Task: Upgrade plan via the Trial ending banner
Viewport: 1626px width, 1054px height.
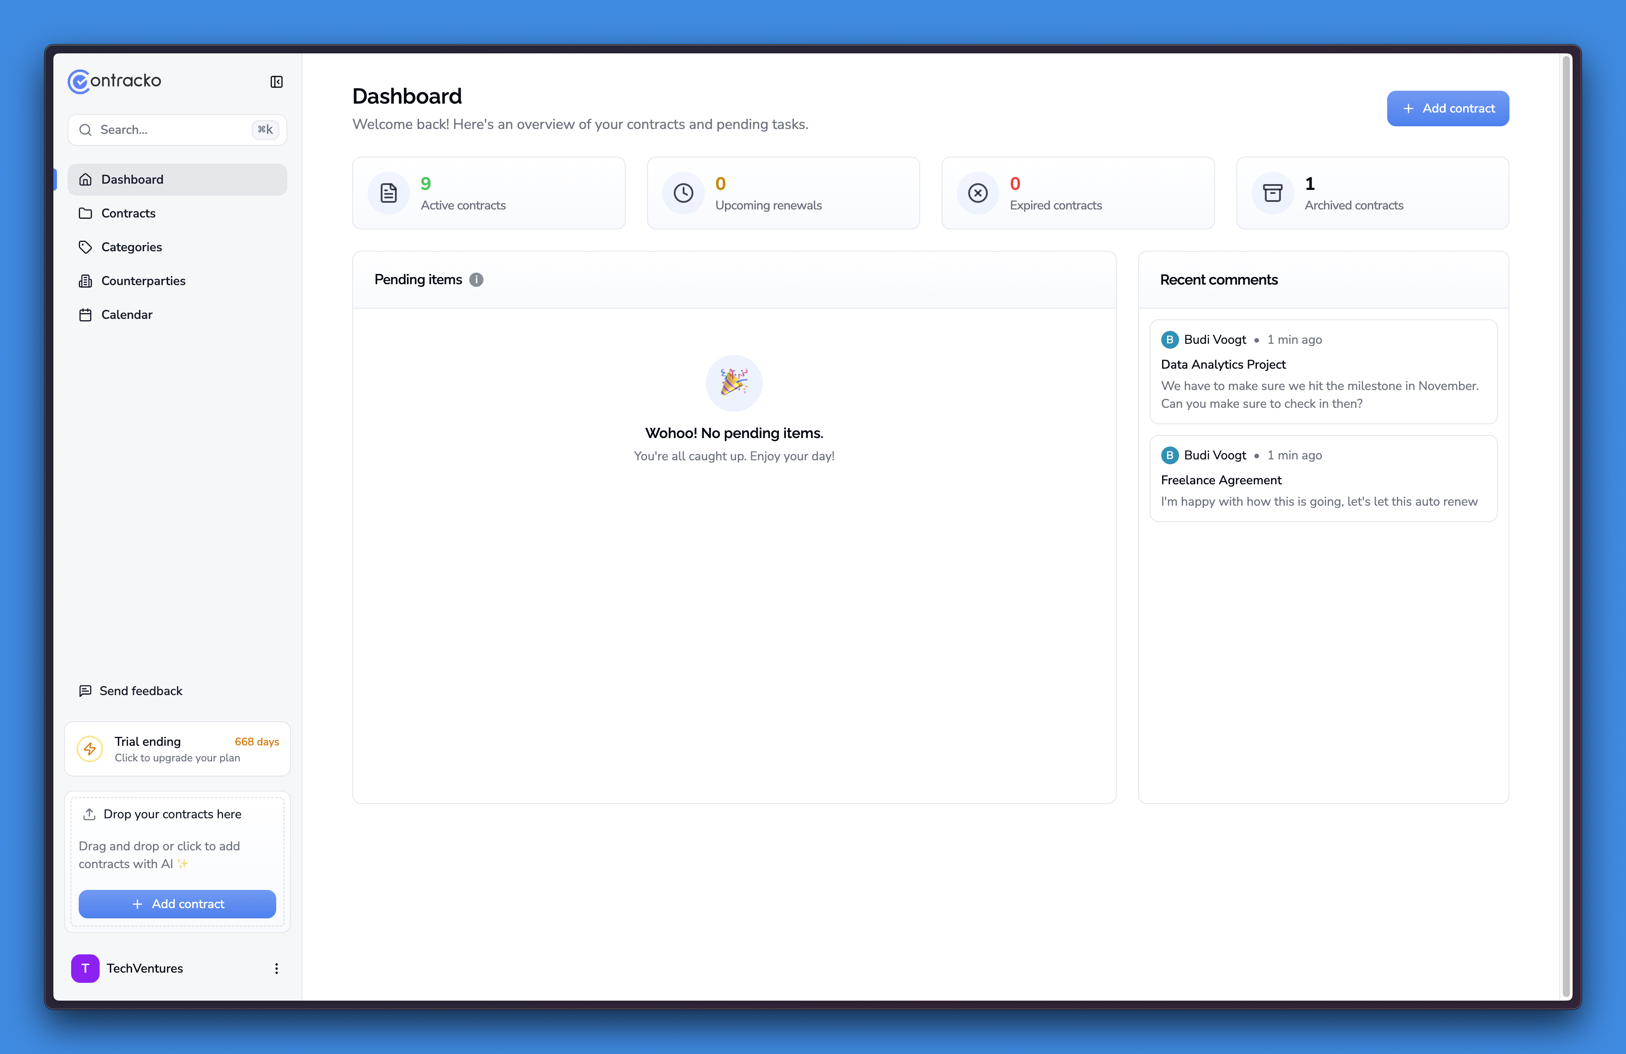Action: [x=177, y=748]
